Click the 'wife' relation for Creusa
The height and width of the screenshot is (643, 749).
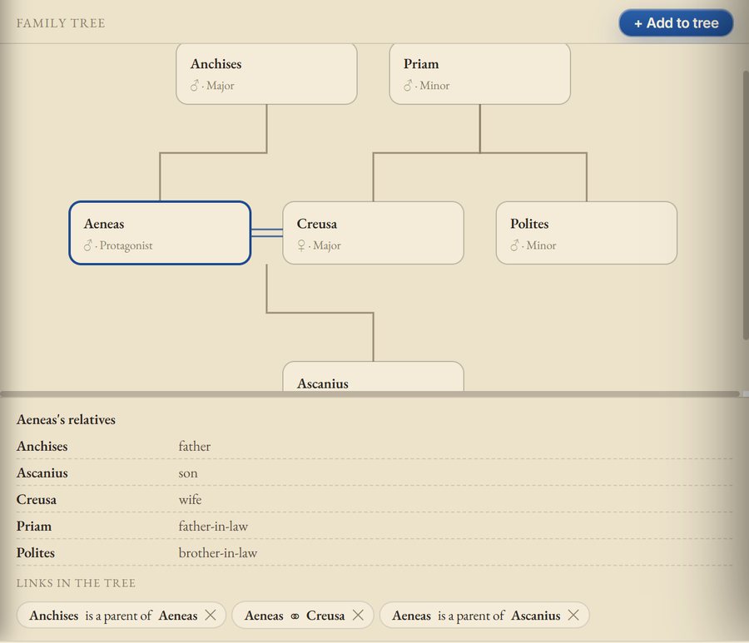pyautogui.click(x=190, y=499)
